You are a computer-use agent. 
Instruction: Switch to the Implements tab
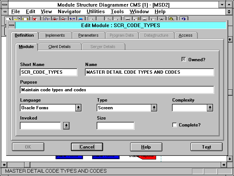[55, 35]
